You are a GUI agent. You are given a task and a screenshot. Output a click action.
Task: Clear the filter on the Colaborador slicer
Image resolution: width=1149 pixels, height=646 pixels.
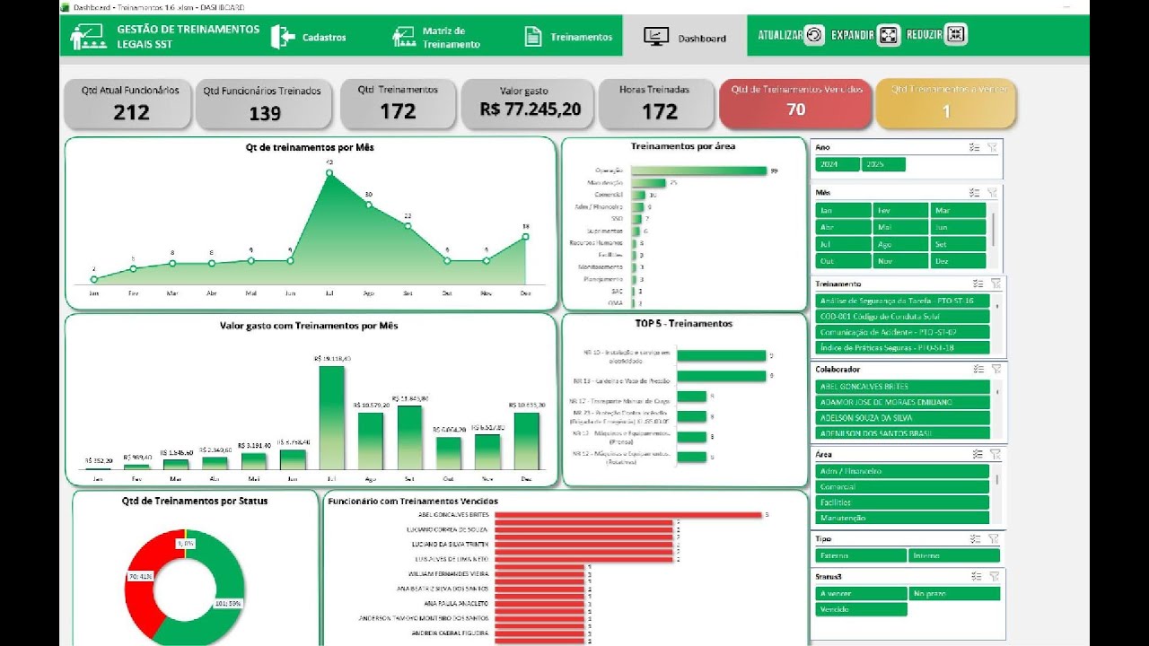click(996, 369)
